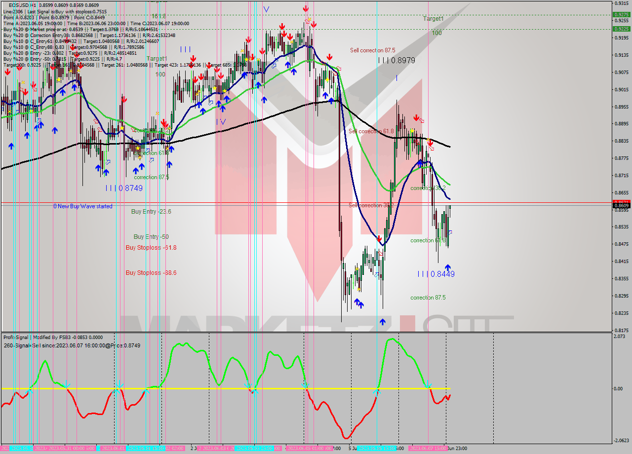
Task: Click the 0.9015 price axis value
Action: click(x=621, y=90)
